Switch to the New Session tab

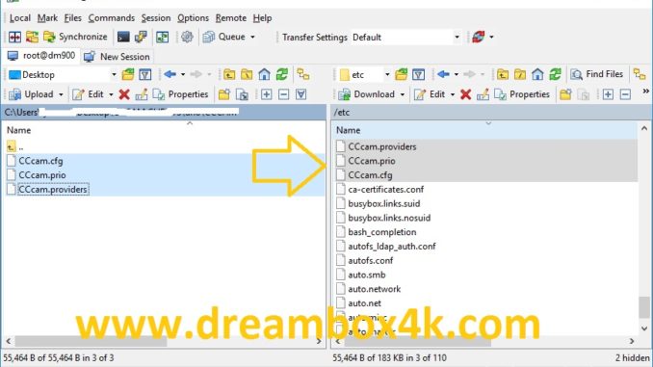(x=118, y=57)
